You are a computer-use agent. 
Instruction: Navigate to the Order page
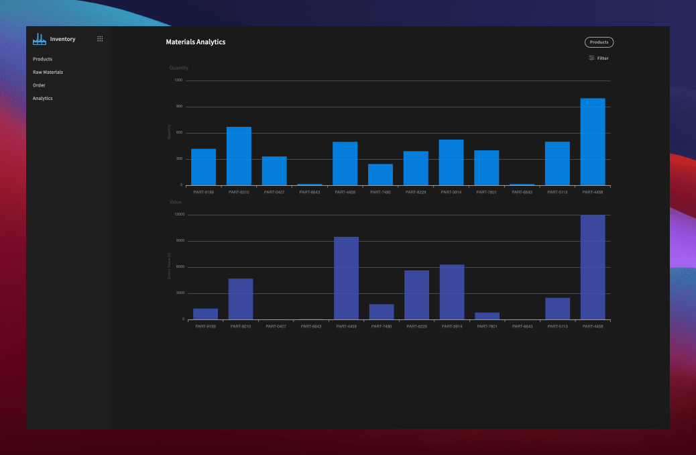[39, 85]
